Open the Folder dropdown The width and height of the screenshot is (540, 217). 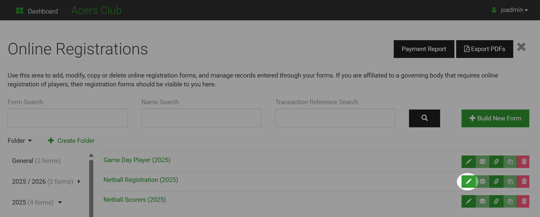20,141
